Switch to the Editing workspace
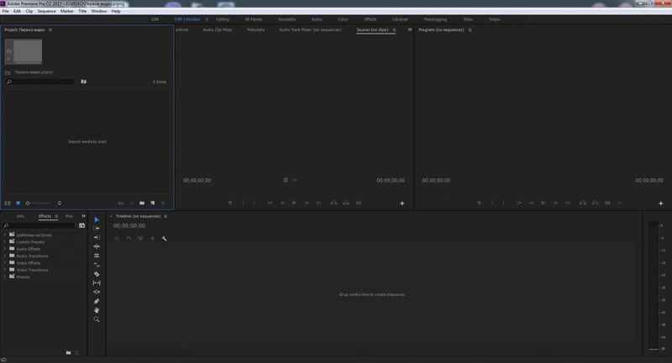This screenshot has width=672, height=363. (223, 19)
